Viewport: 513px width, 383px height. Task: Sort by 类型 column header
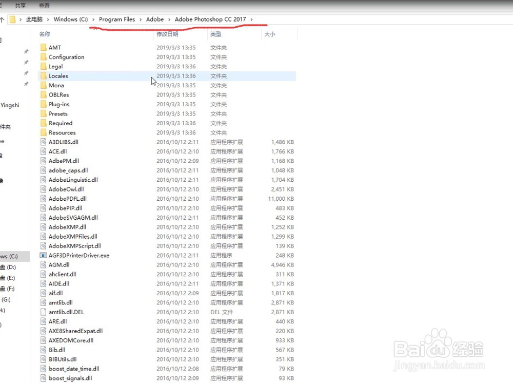click(216, 34)
